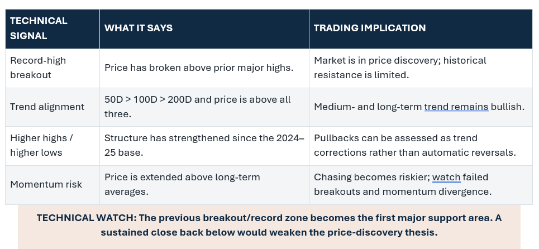Click the TRADING IMPLICATION column header
This screenshot has height=249, width=539.
point(421,29)
